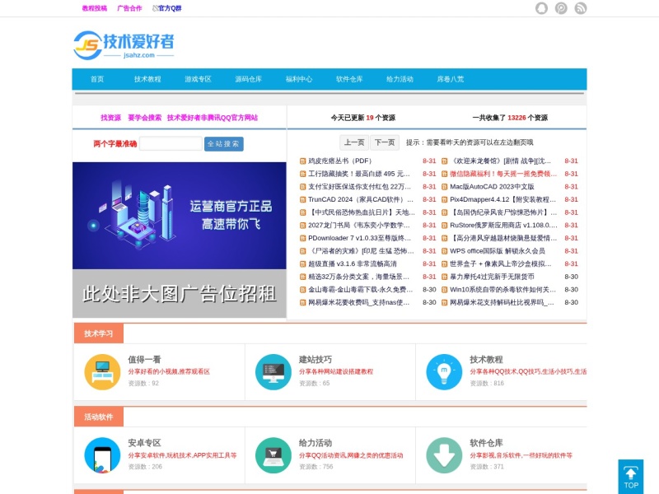Screen dimensions: 659x494
Task: Open the 运营商官方正品 banner ad
Action: [180, 216]
